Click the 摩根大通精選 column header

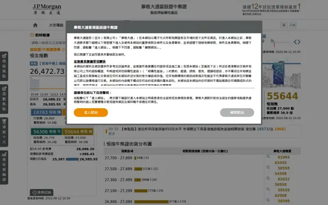tap(282, 151)
